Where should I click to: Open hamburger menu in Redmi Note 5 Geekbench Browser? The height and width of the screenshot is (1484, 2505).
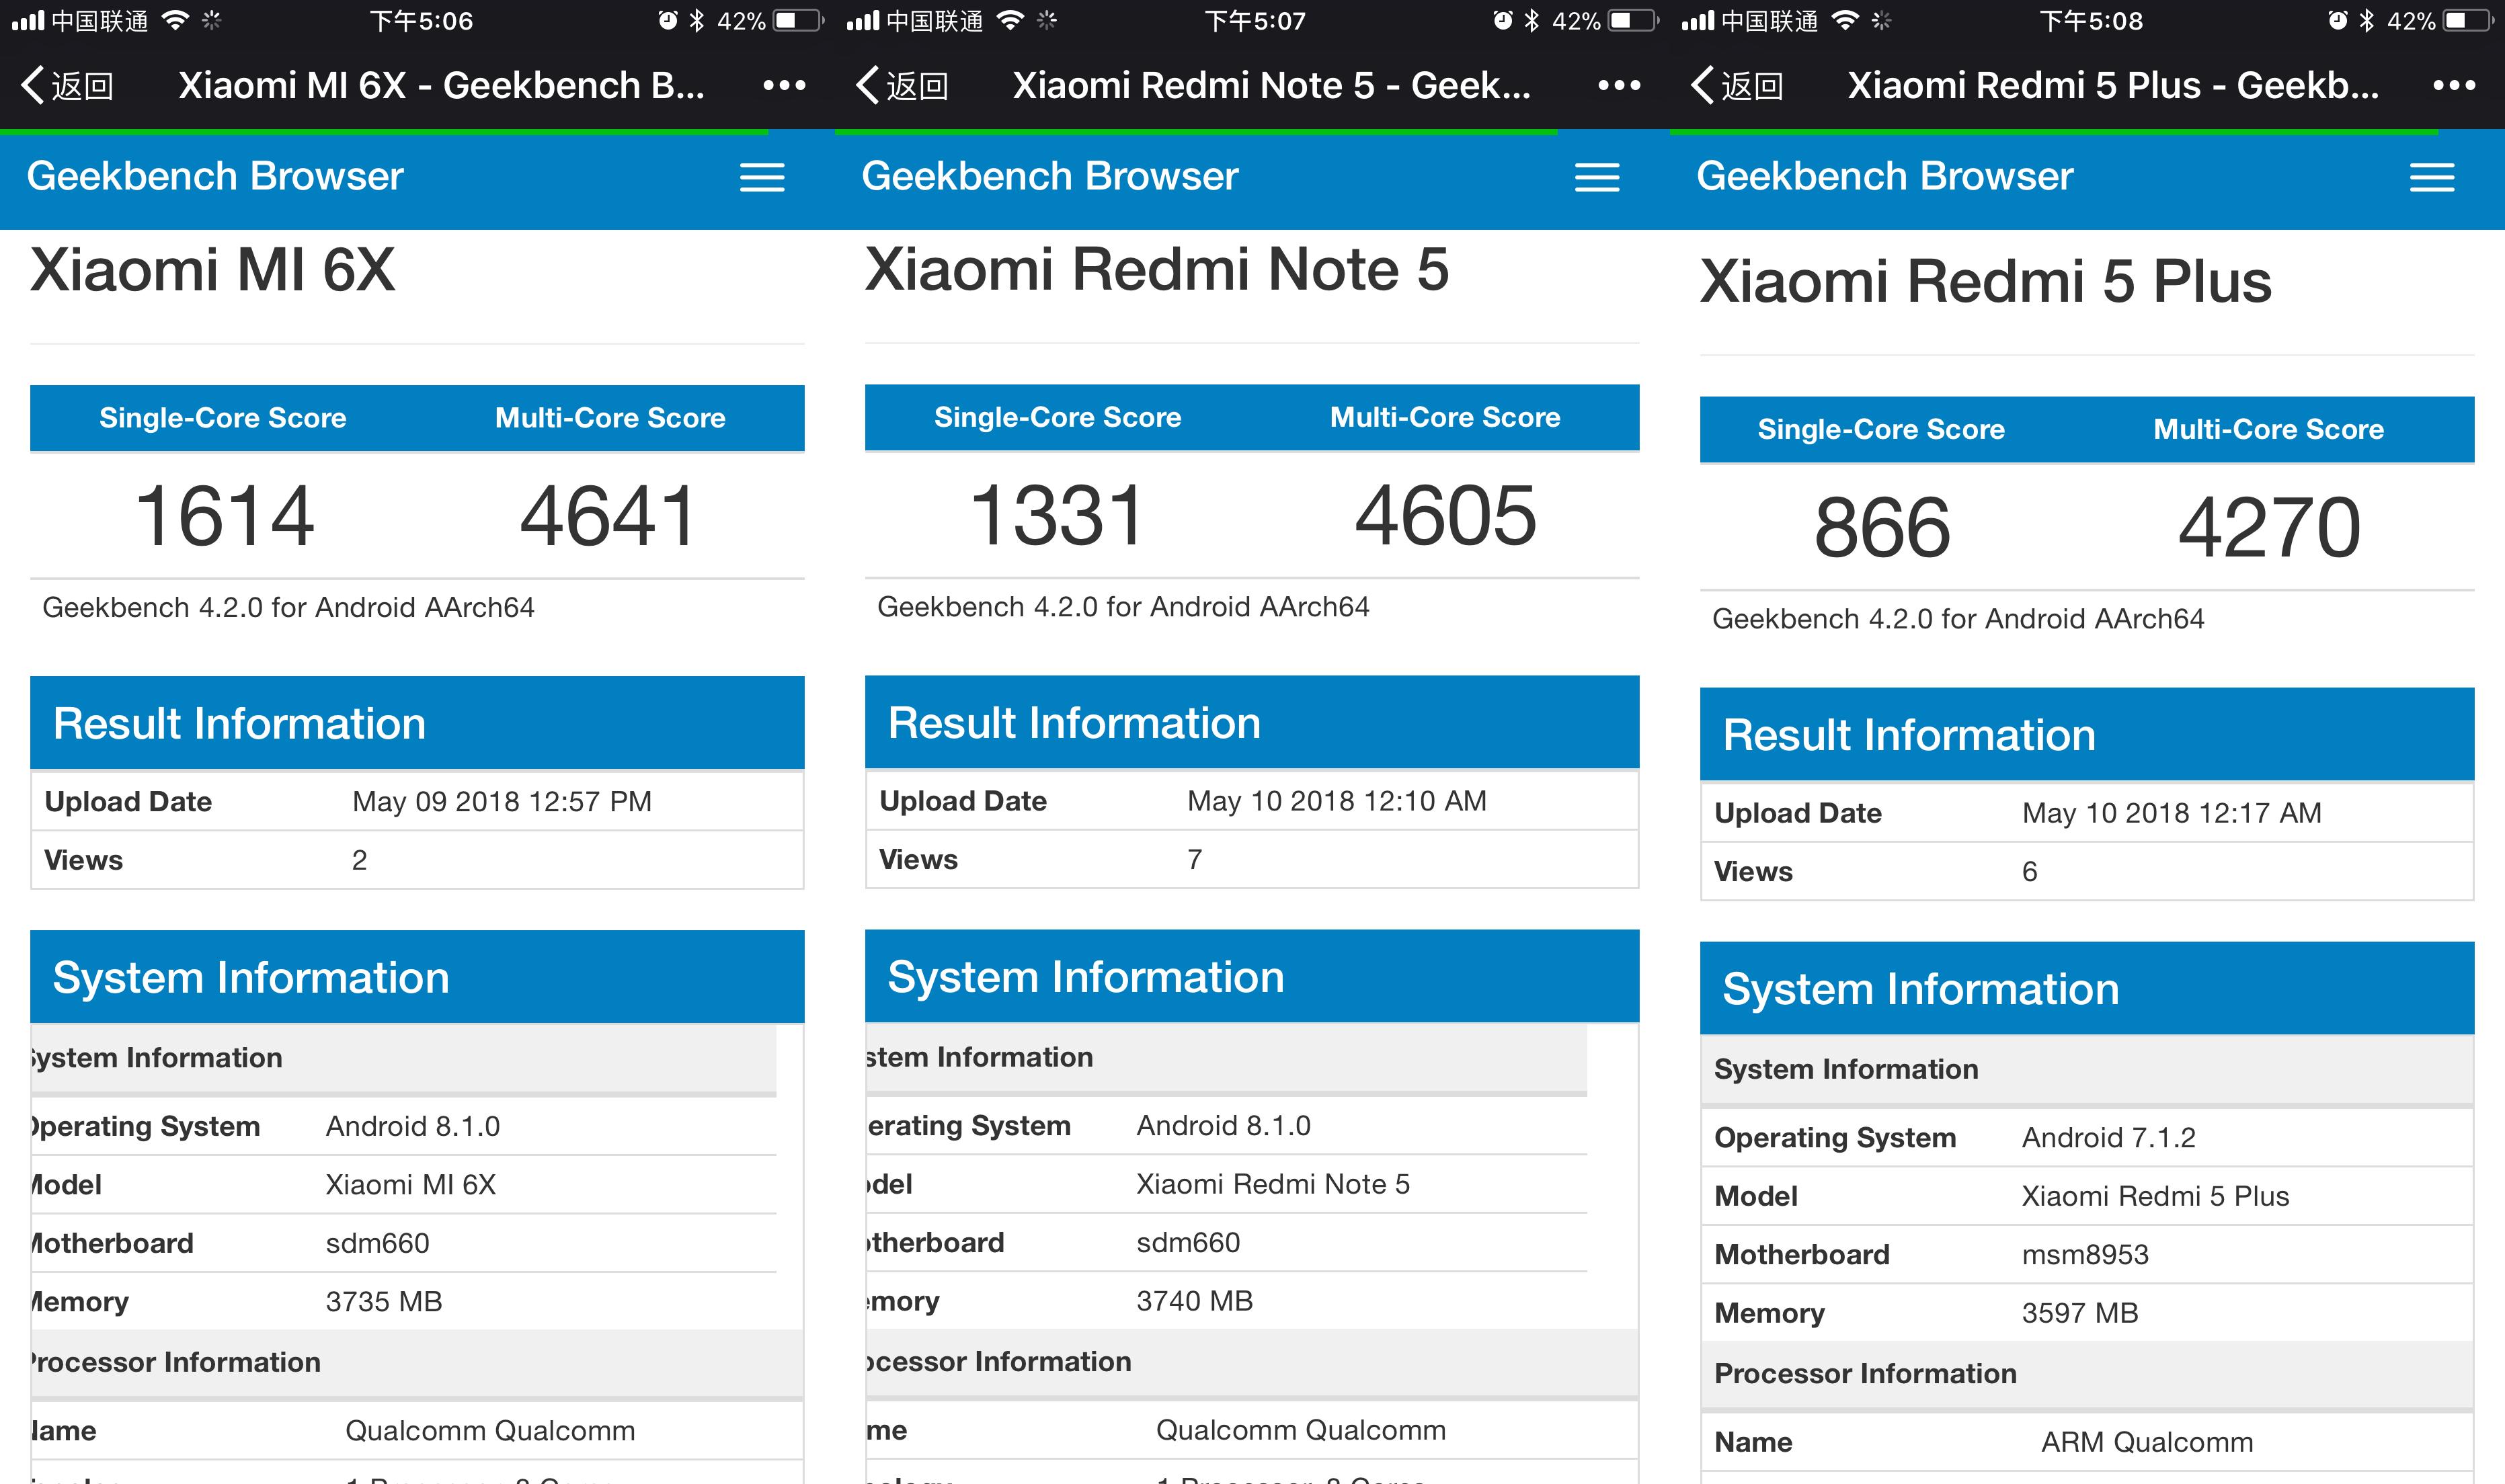(1597, 178)
